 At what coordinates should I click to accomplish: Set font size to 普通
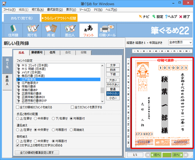pyautogui.click(x=113, y=89)
